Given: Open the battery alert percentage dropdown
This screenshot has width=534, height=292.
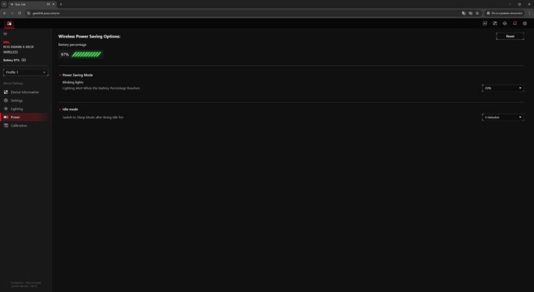Looking at the screenshot, I should (503, 88).
